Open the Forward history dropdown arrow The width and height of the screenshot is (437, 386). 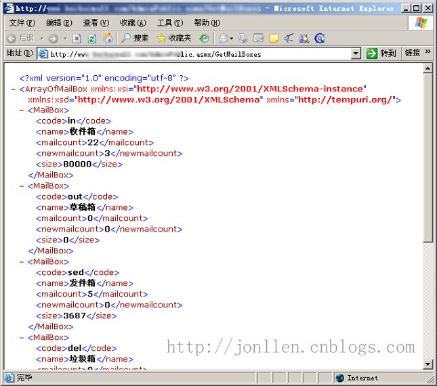(65, 38)
